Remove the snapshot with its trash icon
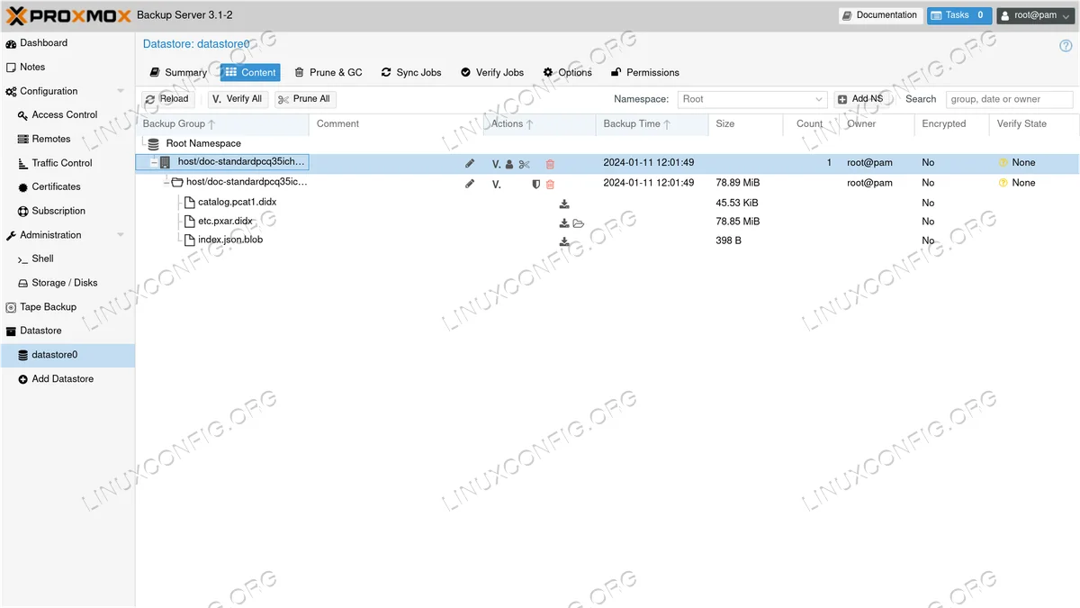1080x608 pixels. (550, 184)
